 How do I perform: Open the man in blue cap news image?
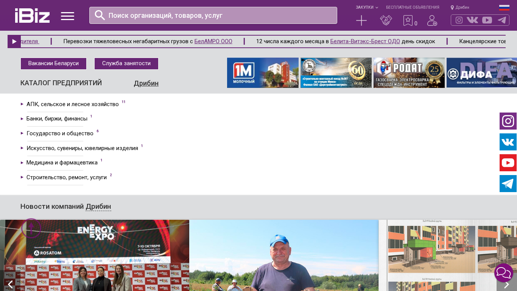pos(284,255)
